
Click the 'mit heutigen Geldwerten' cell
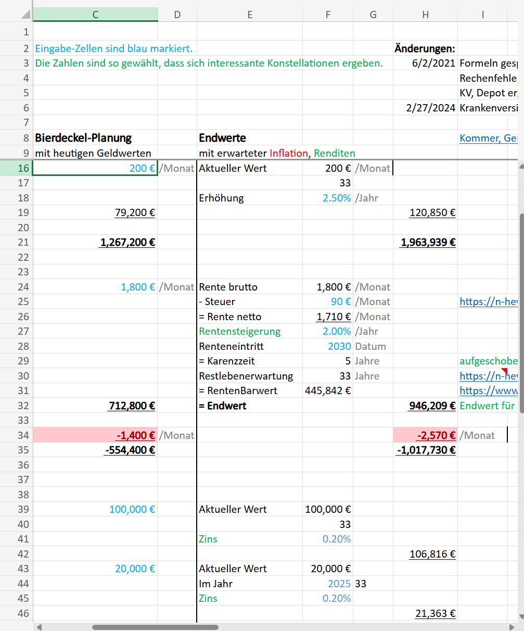95,153
